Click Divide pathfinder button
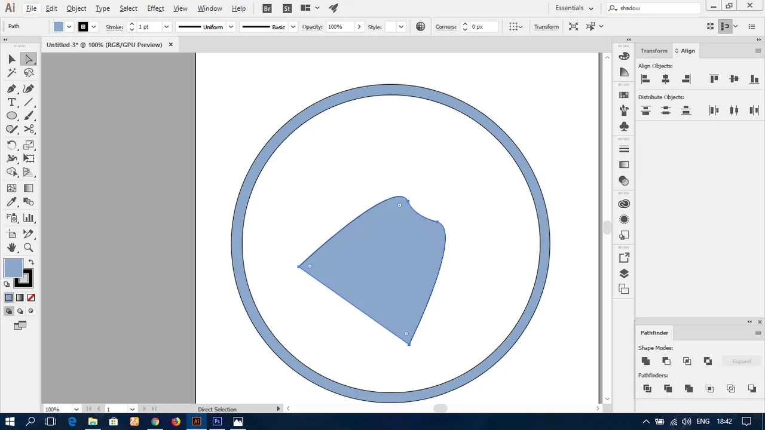This screenshot has width=765, height=430. tap(647, 389)
